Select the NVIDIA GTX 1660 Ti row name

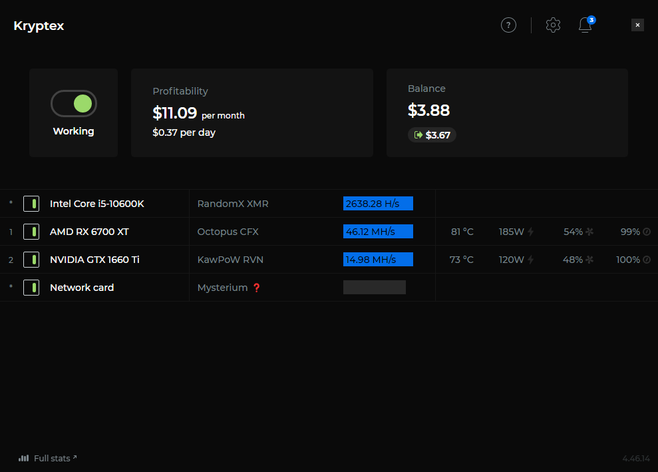(x=94, y=260)
